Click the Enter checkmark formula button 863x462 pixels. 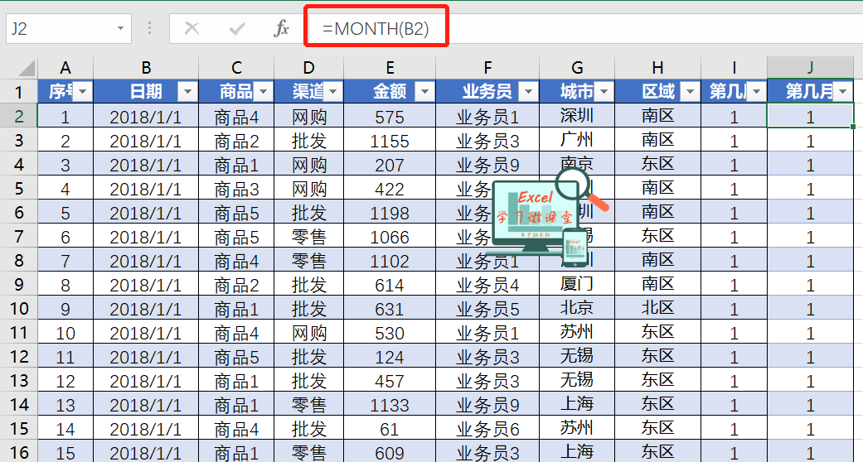click(x=237, y=28)
